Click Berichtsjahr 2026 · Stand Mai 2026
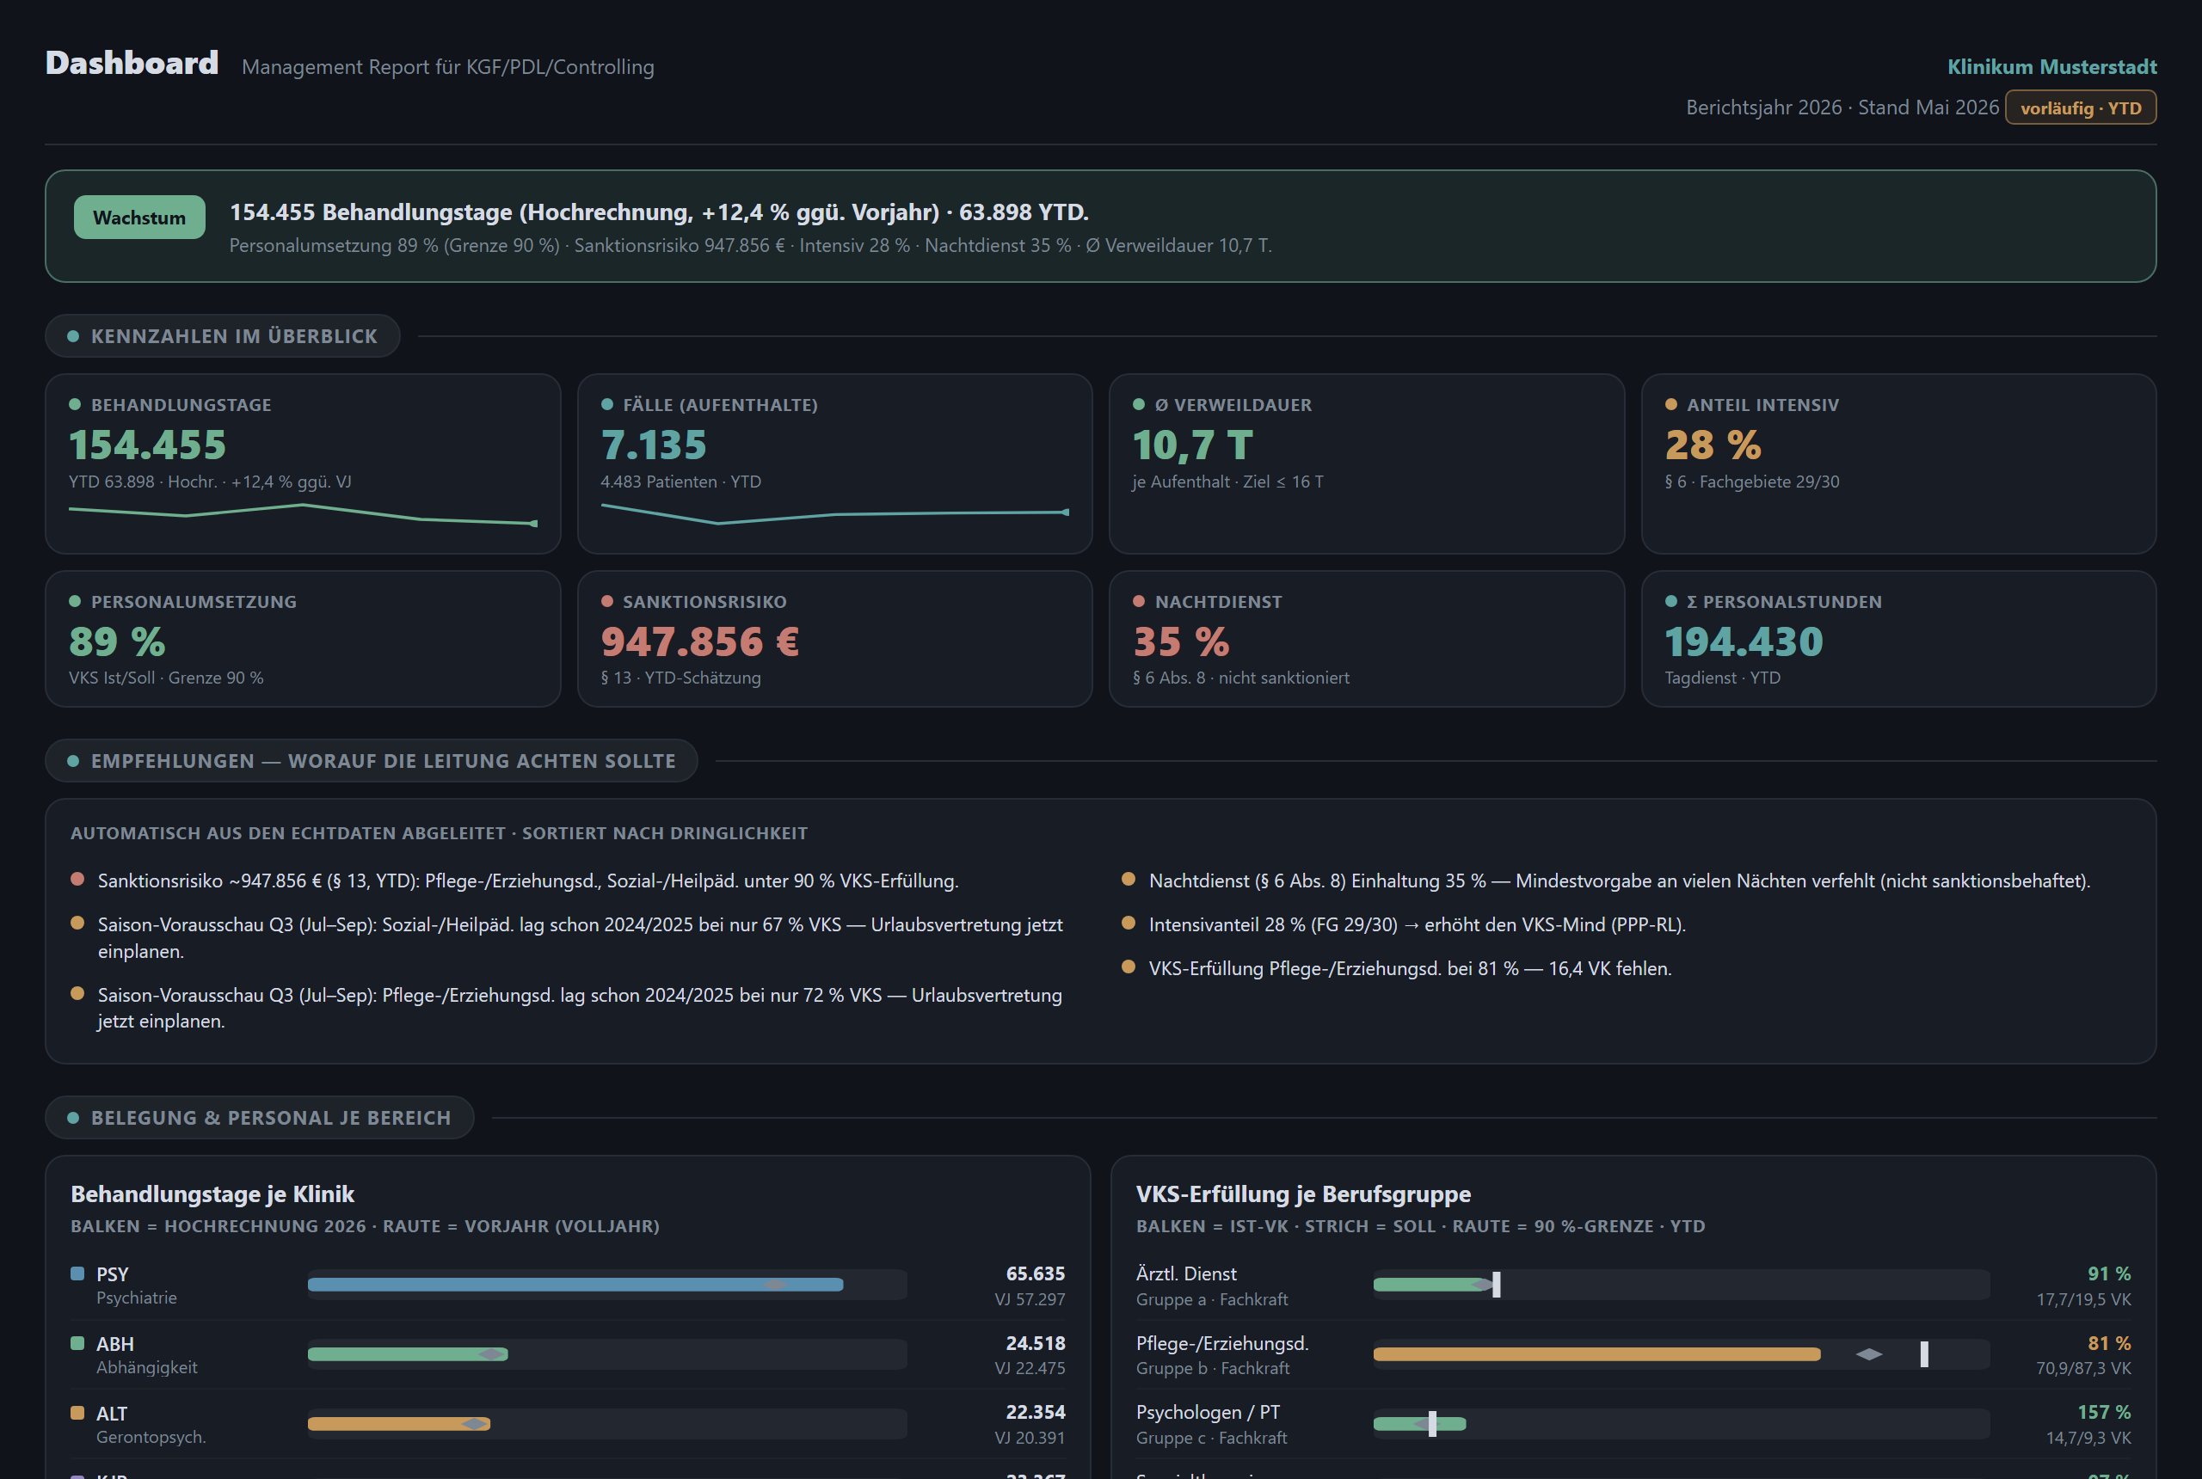The image size is (2202, 1479). 1842,107
